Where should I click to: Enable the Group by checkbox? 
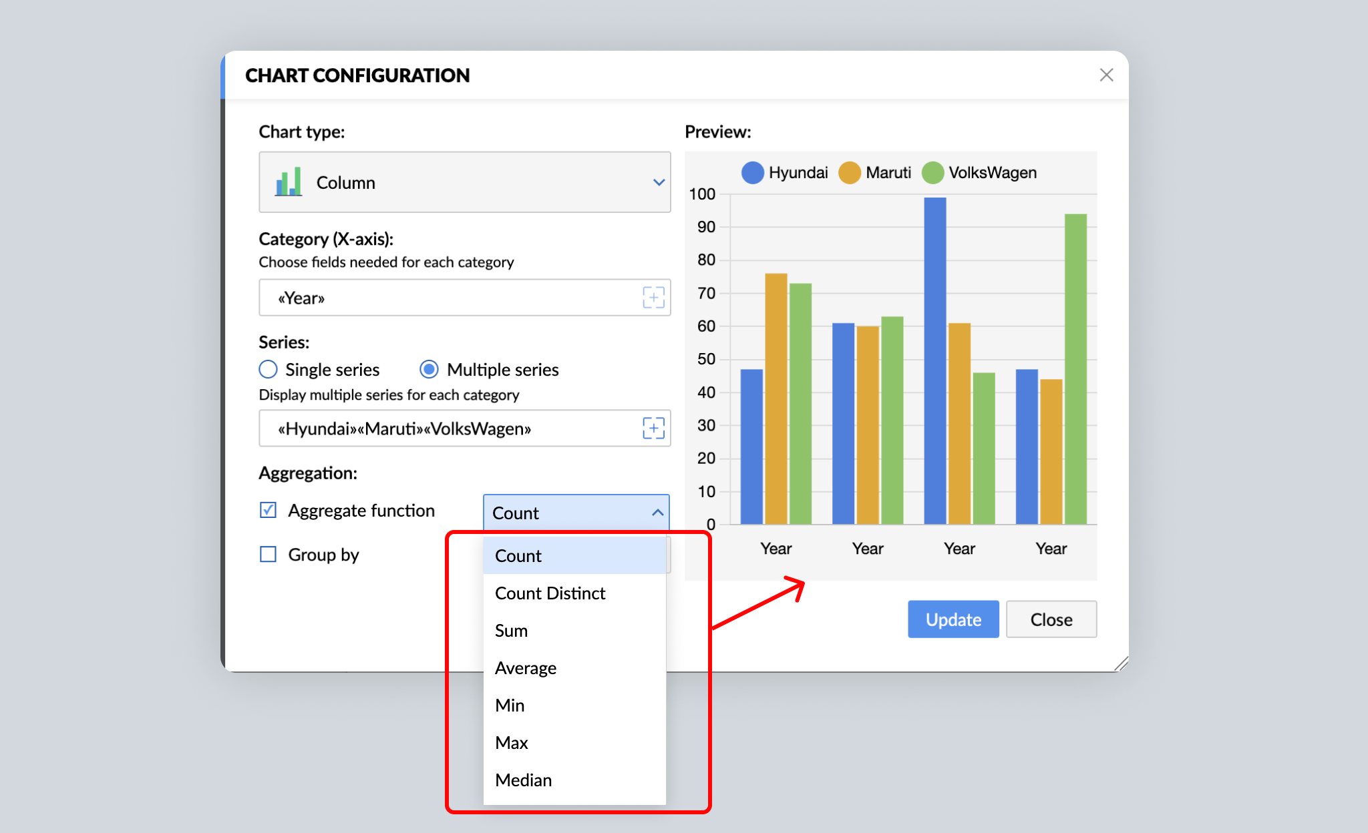click(x=268, y=554)
